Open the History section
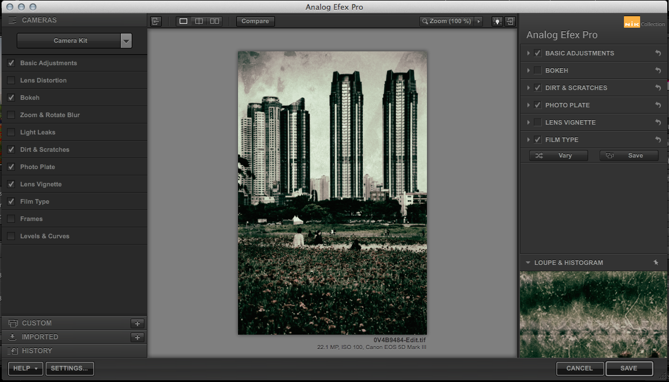This screenshot has height=382, width=669. tap(37, 351)
